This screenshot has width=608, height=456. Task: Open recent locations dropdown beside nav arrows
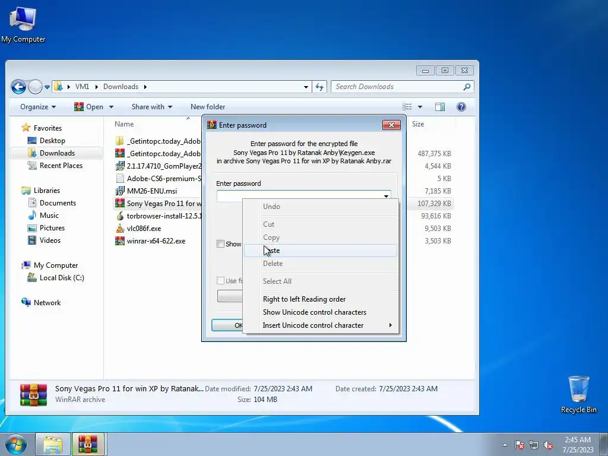click(x=47, y=87)
